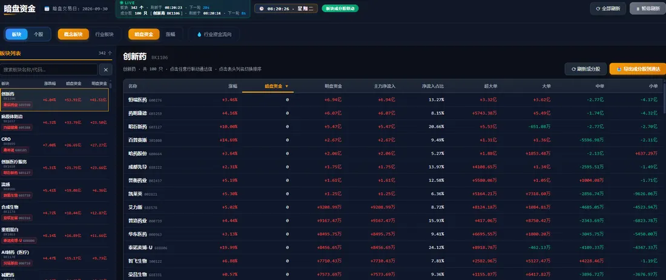Switch to 个股 mode toggle
This screenshot has width=666, height=280.
pos(39,35)
